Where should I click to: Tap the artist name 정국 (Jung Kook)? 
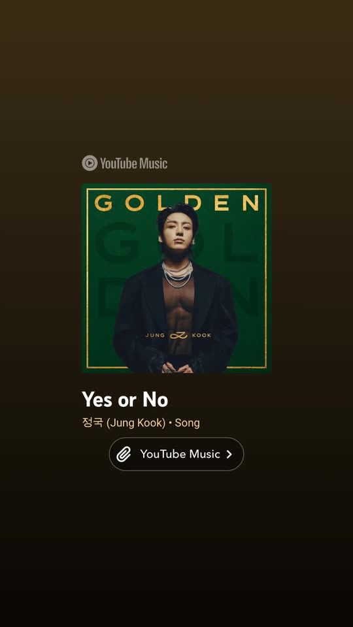click(x=124, y=423)
